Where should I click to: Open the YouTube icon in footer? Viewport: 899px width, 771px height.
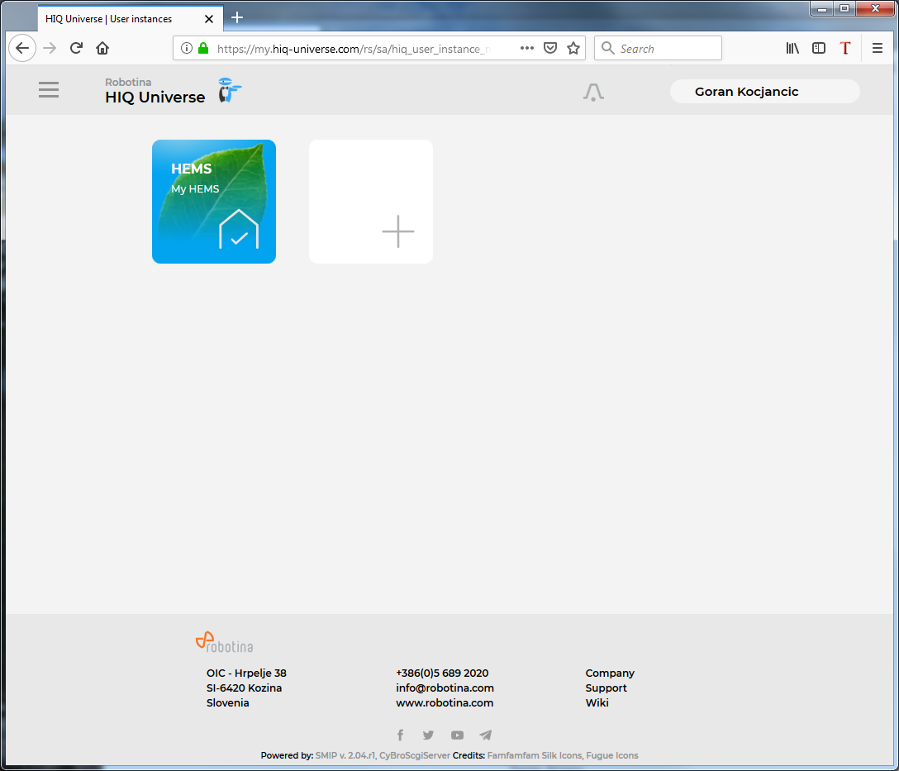point(457,735)
